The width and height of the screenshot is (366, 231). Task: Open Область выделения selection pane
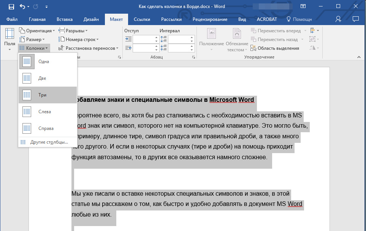(275, 48)
